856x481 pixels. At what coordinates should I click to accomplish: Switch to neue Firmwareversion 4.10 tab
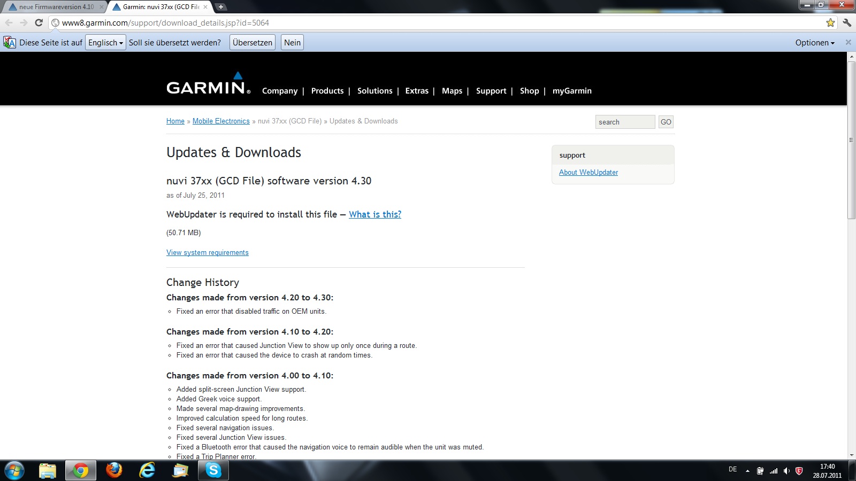click(56, 7)
